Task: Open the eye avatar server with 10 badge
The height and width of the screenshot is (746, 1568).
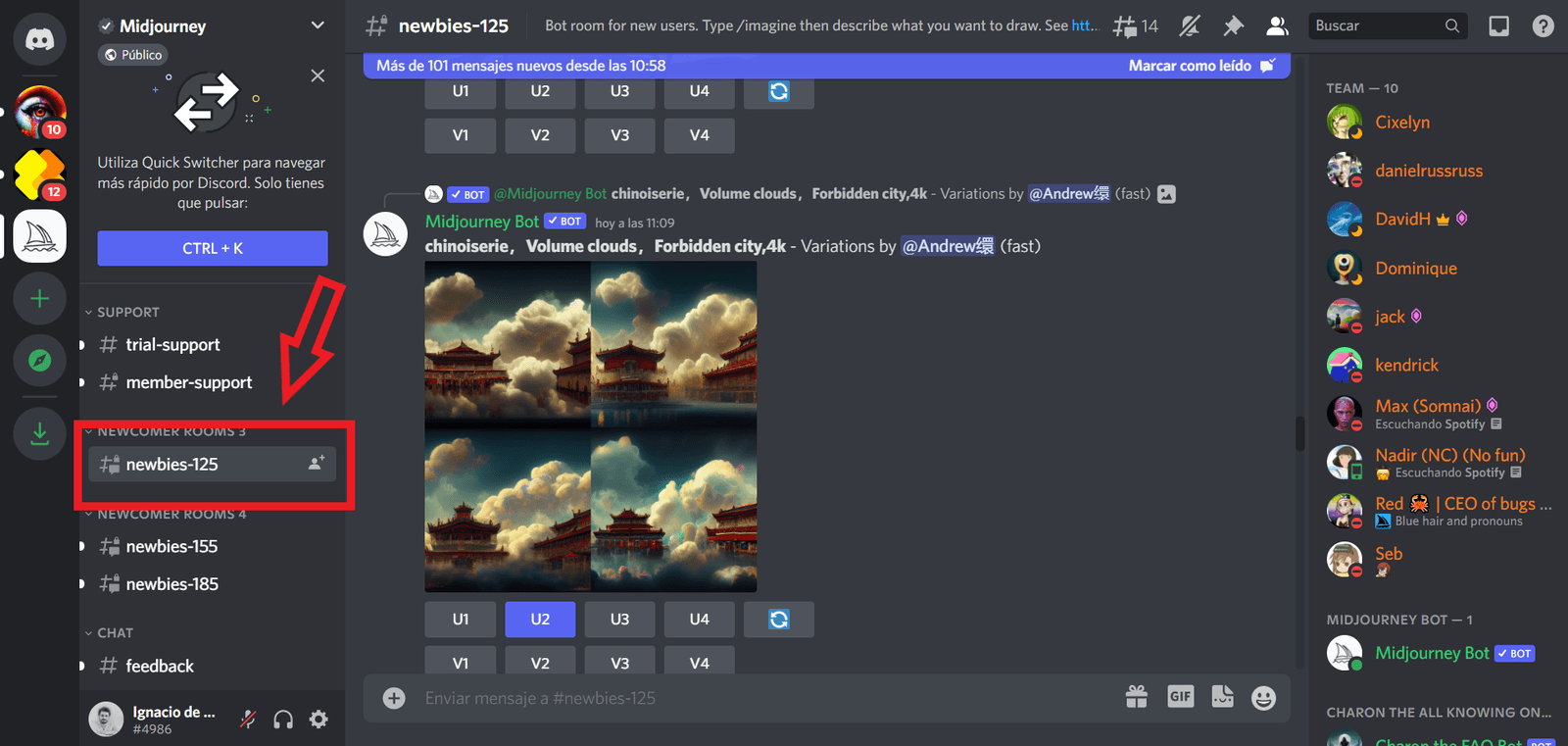Action: point(39,112)
